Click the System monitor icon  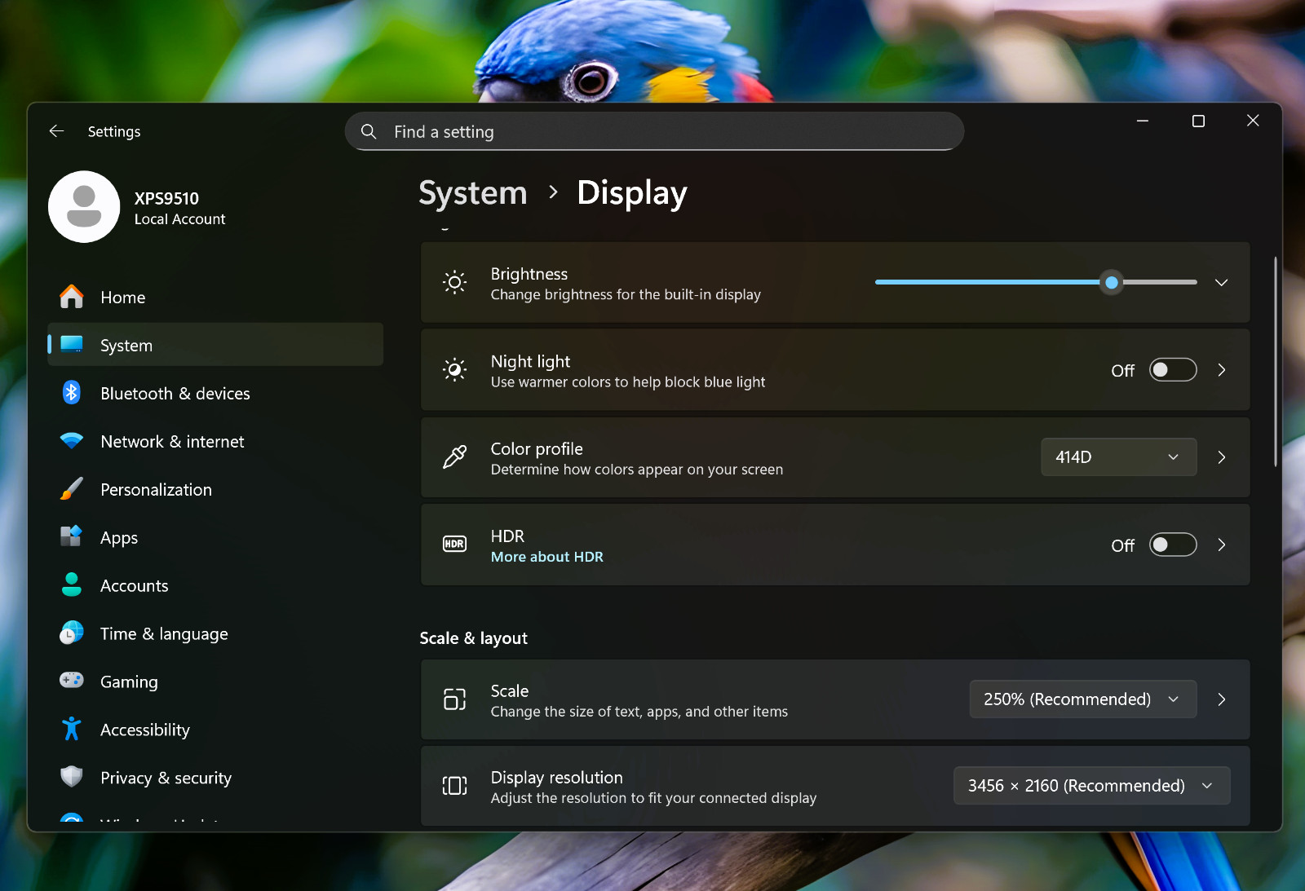click(72, 345)
